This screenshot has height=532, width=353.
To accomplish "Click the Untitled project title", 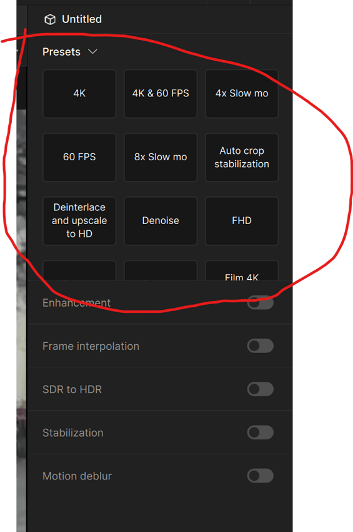I will (x=82, y=19).
